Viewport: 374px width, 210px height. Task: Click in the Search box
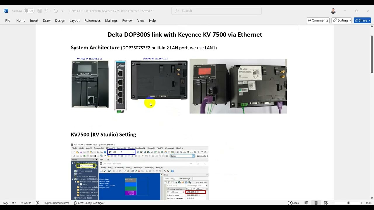217,11
